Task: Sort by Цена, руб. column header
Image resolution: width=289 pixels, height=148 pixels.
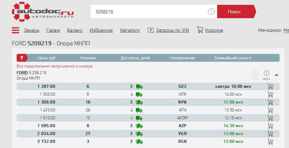Action: click(47, 58)
